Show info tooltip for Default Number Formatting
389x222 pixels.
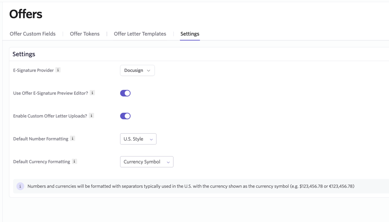pos(73,138)
